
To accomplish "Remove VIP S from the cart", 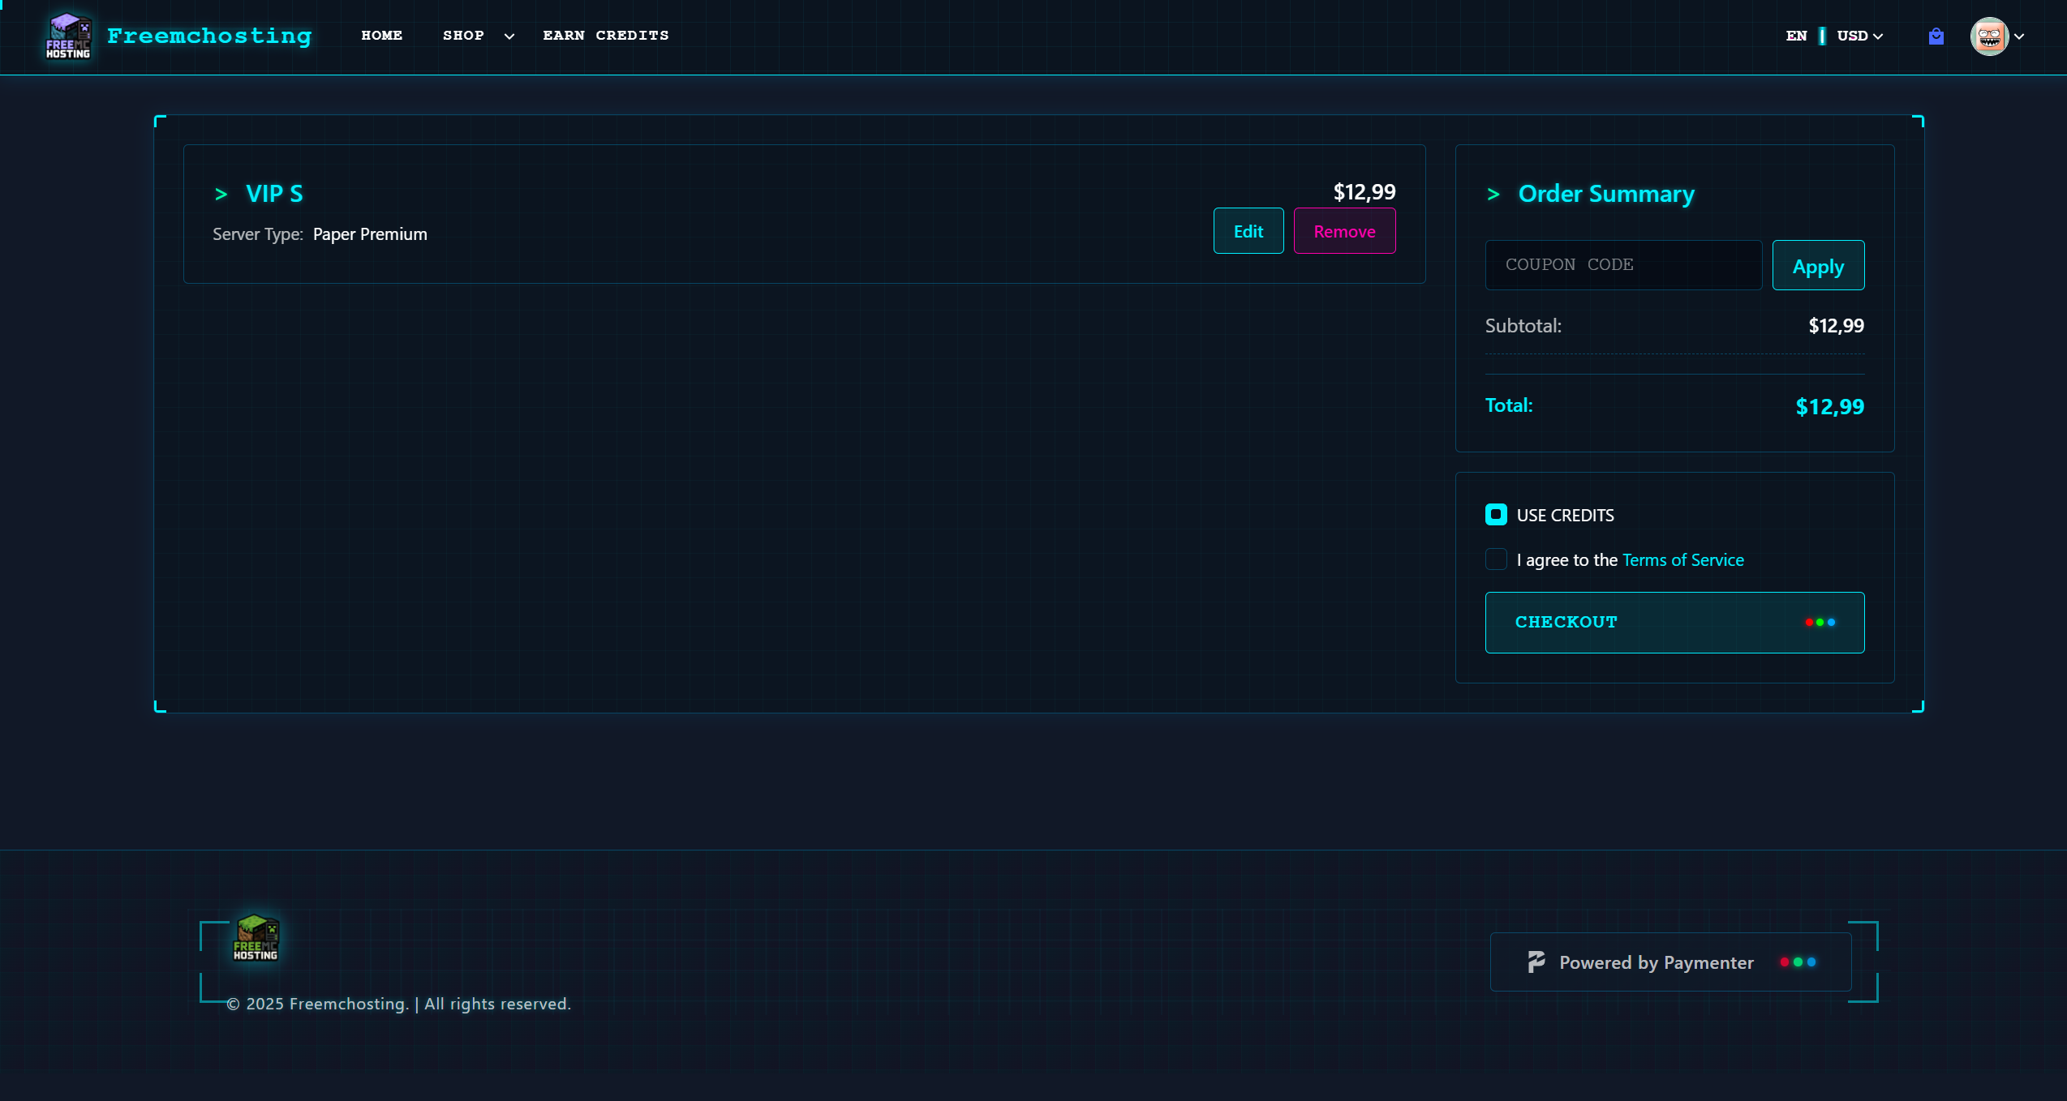I will pyautogui.click(x=1343, y=232).
